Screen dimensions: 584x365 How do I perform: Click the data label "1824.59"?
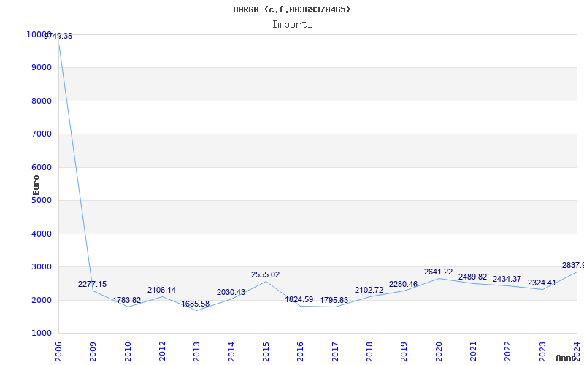[299, 299]
